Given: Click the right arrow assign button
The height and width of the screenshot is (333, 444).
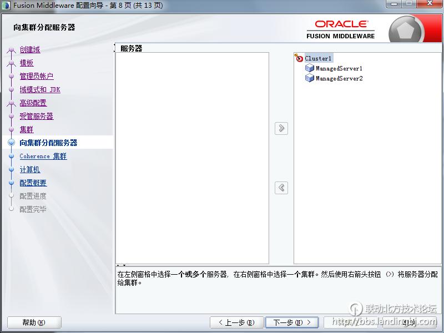Looking at the screenshot, I should tap(281, 128).
